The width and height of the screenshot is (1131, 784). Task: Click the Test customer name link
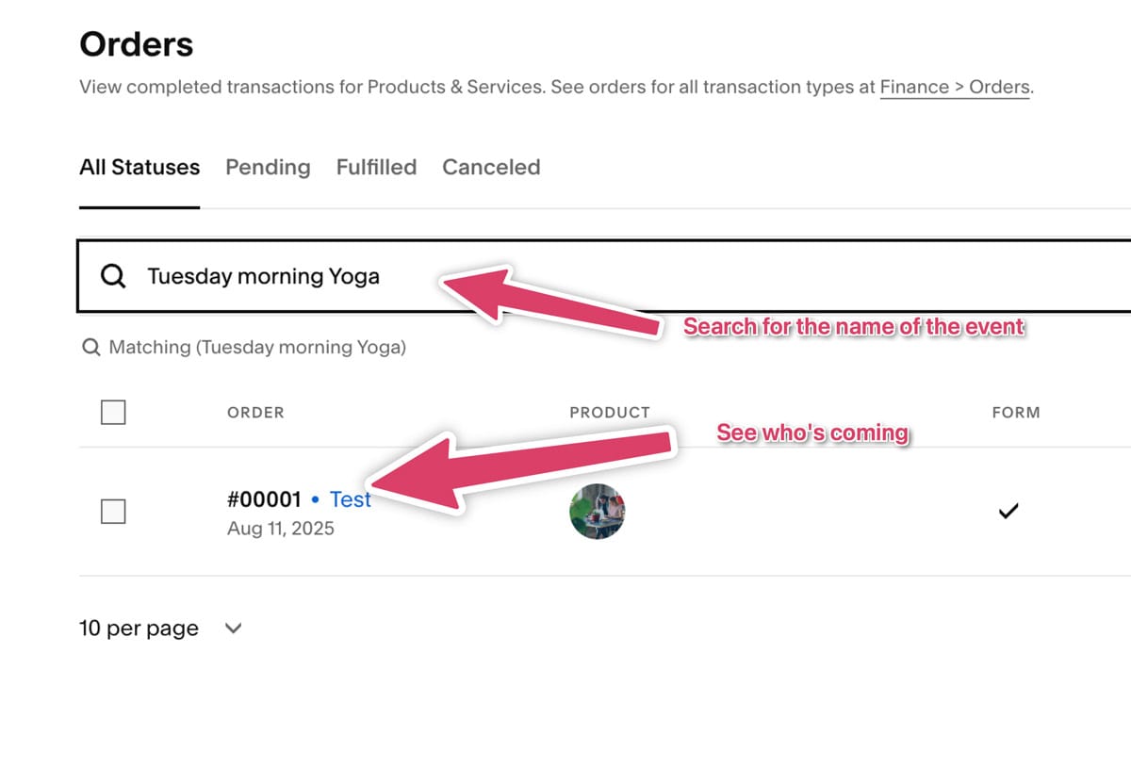coord(351,499)
